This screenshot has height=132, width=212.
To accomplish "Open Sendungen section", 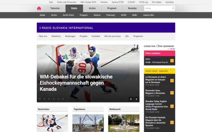I will [x=70, y=36].
